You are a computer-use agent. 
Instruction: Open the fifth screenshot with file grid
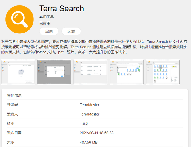pyautogui.click(x=163, y=72)
